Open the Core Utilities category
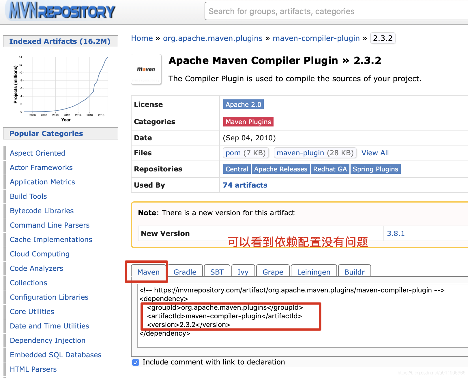Image resolution: width=468 pixels, height=378 pixels. [32, 311]
